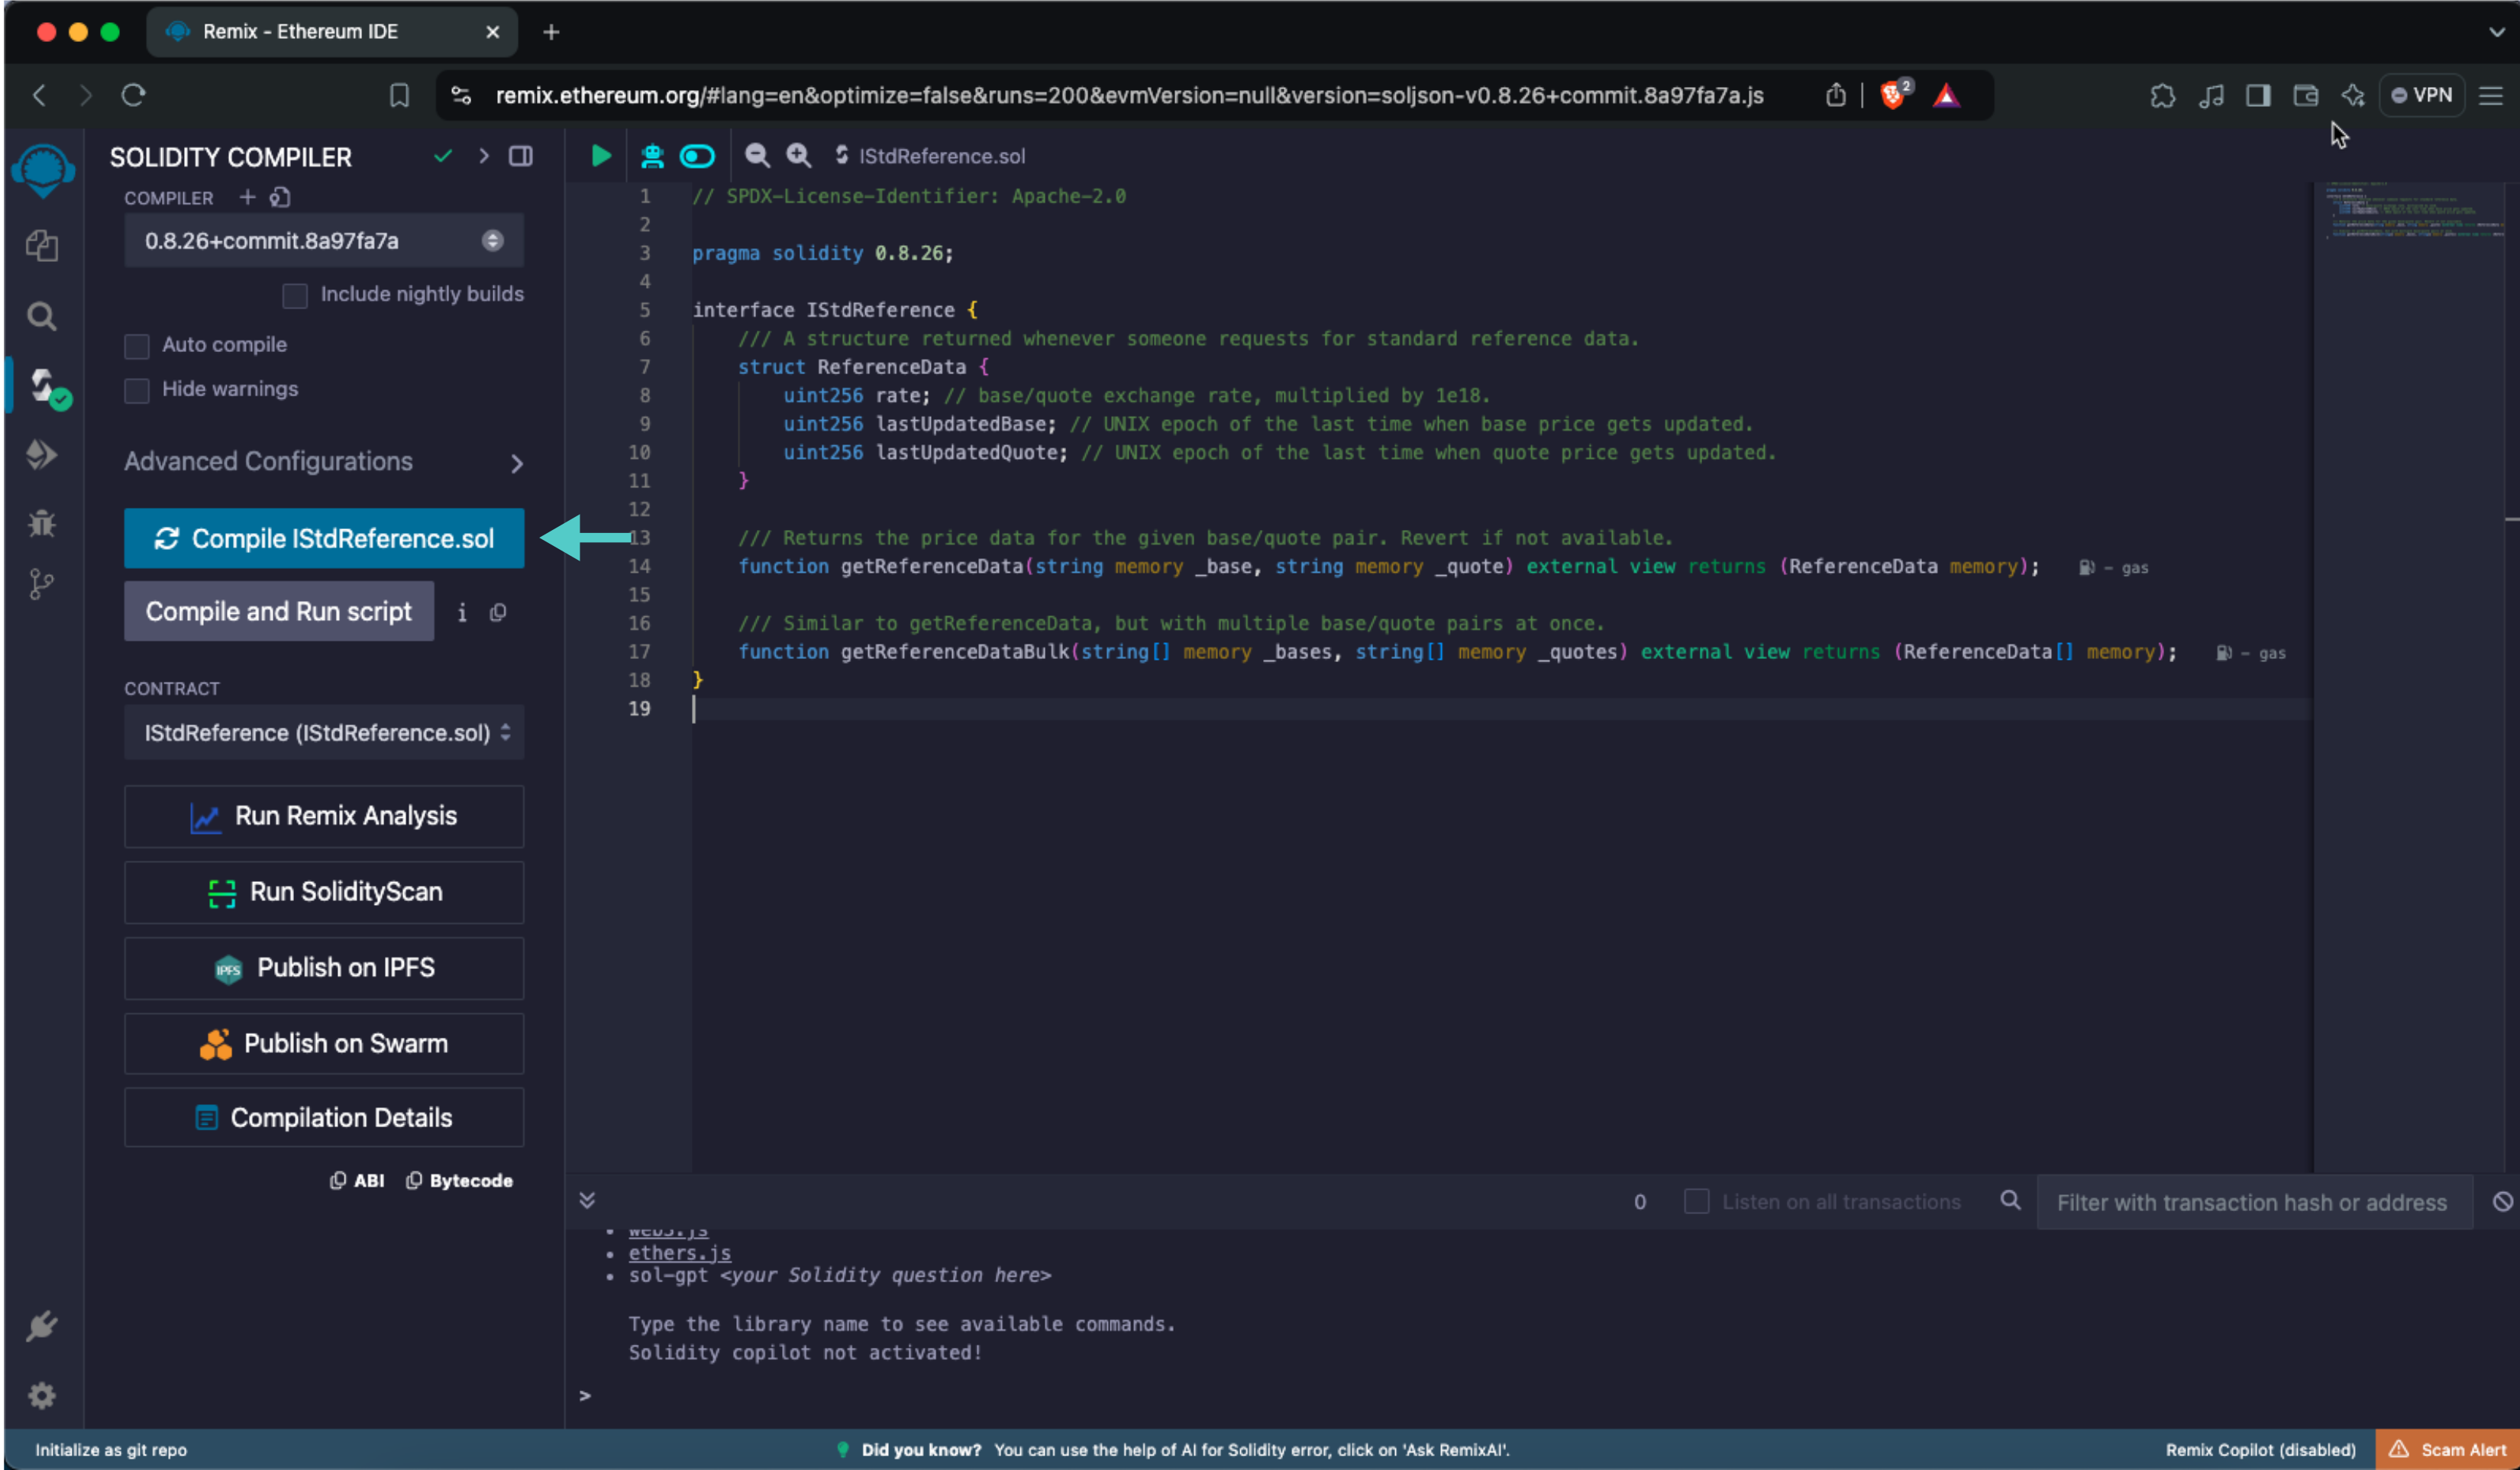The image size is (2520, 1470).
Task: Open the Debugger bug icon
Action: (42, 522)
